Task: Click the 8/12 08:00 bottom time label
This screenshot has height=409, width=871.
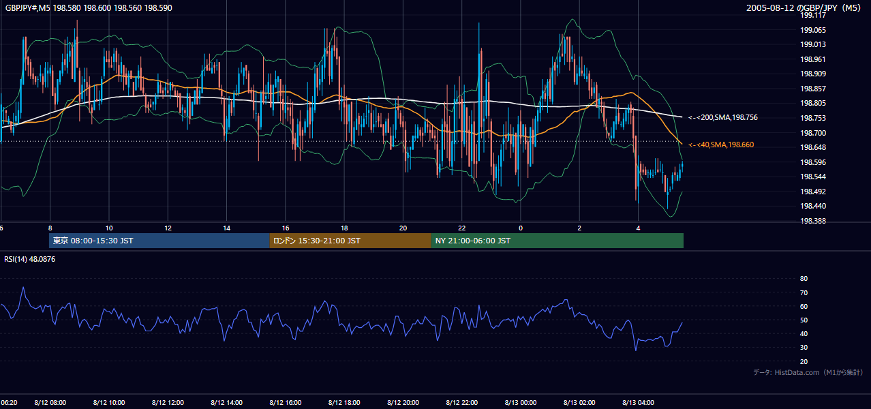Action: point(50,403)
